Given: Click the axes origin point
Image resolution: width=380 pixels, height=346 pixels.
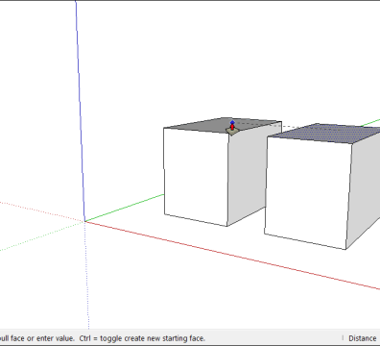Looking at the screenshot, I should [x=85, y=221].
